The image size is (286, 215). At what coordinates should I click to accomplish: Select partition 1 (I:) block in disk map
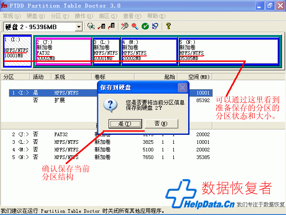17,51
